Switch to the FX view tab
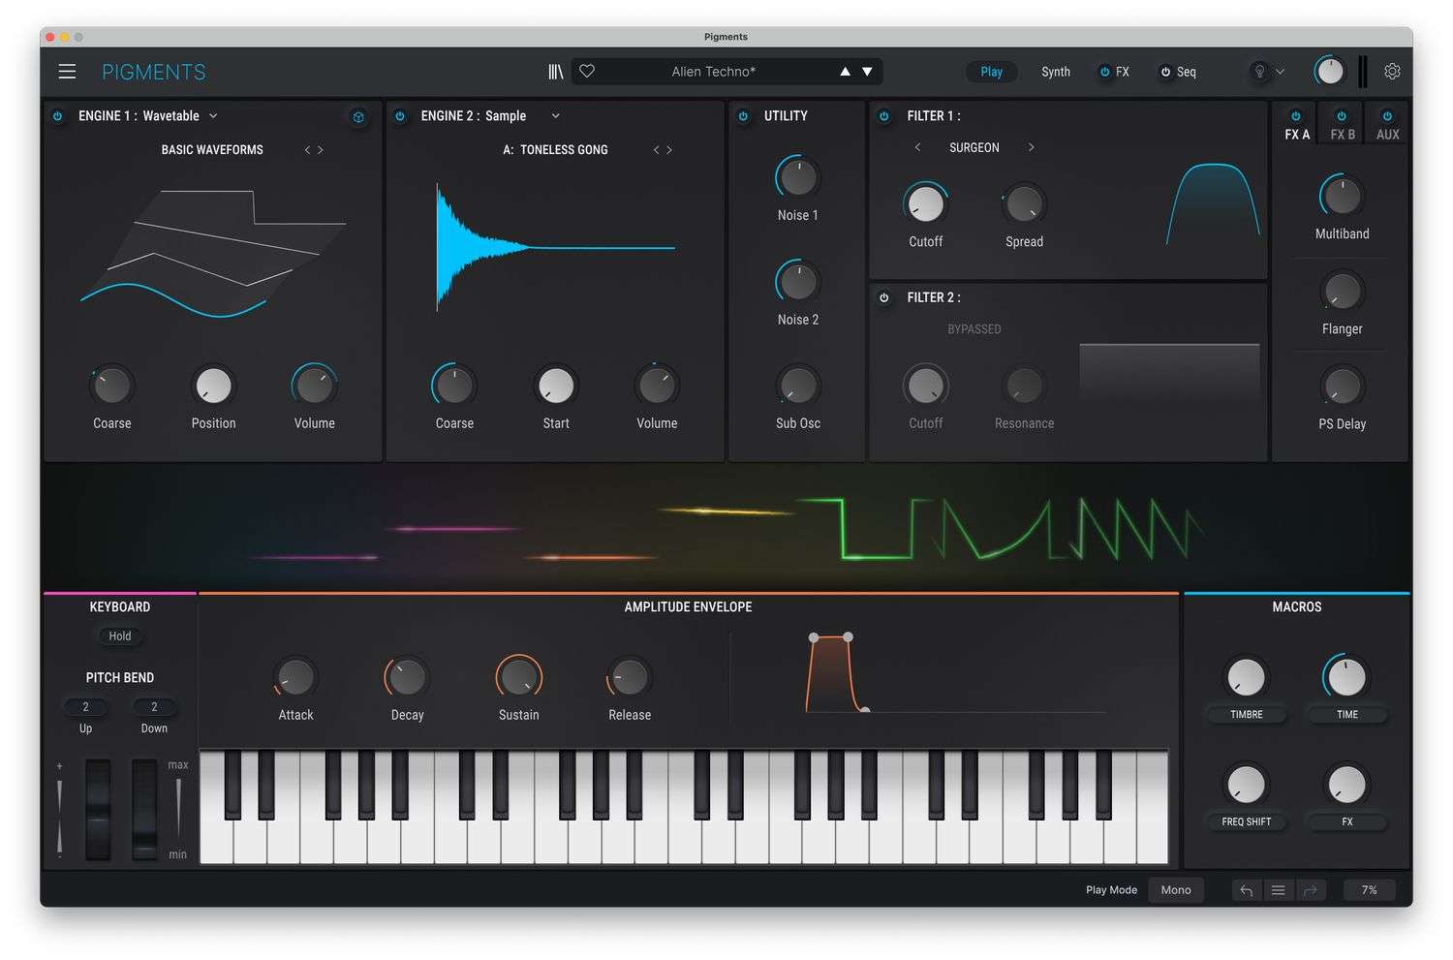1453x960 pixels. (x=1122, y=72)
